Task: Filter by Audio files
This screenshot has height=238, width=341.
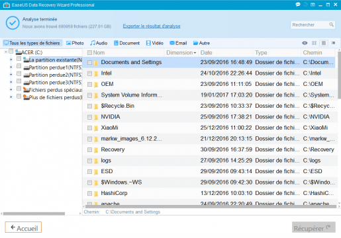Action: tap(99, 43)
